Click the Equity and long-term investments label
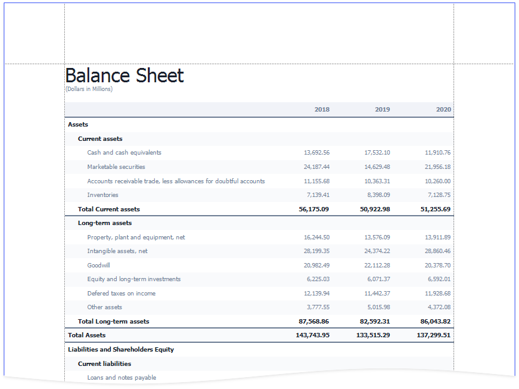 click(133, 279)
